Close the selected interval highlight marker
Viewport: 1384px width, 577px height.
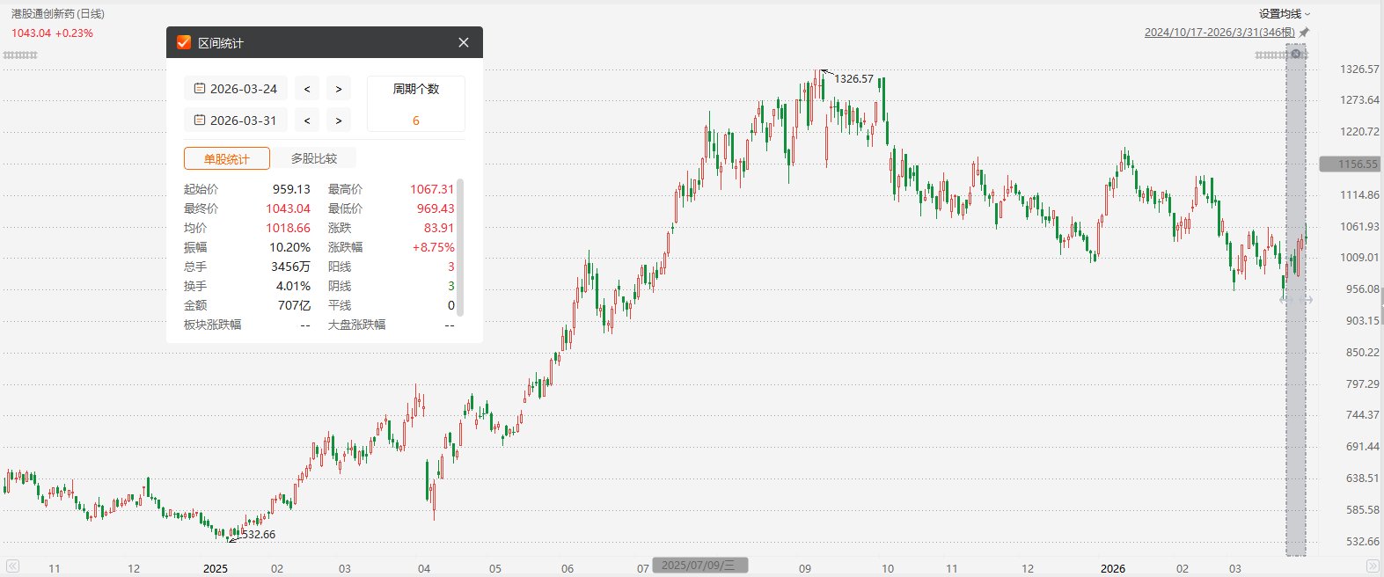pos(1296,54)
